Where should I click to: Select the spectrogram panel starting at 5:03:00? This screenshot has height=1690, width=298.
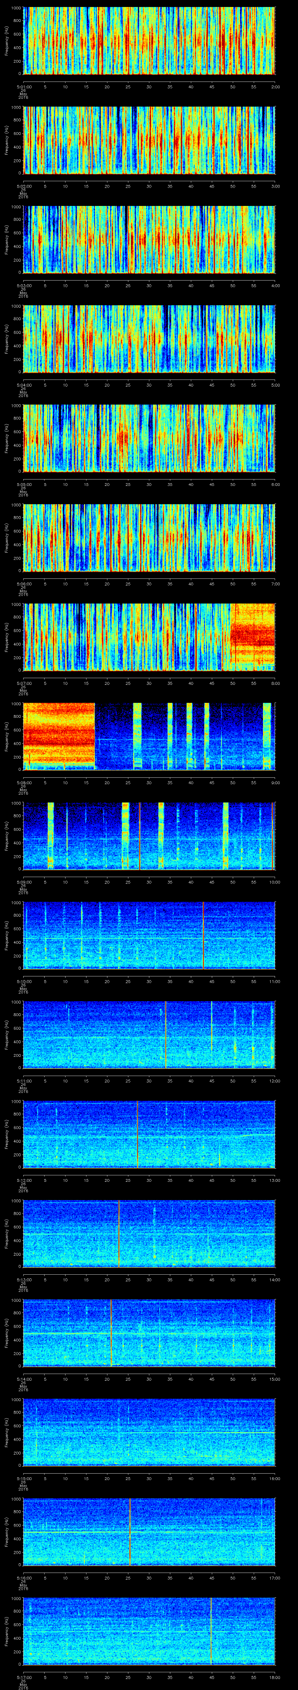click(149, 239)
